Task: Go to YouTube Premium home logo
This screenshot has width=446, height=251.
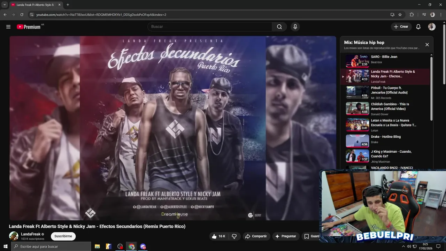Action: 29,27
